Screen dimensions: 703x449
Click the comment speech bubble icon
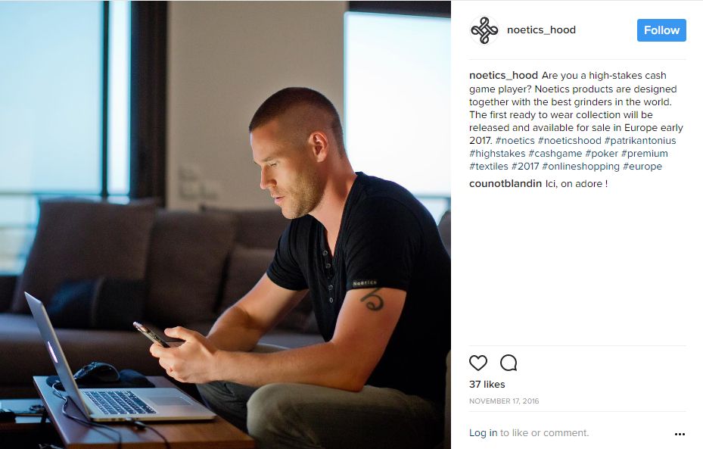[509, 363]
